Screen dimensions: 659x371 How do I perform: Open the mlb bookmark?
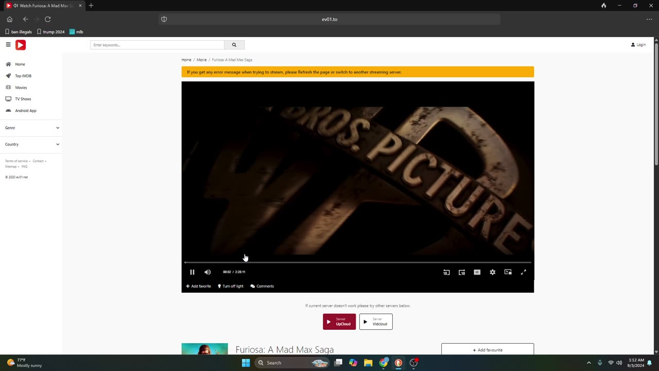(x=76, y=32)
